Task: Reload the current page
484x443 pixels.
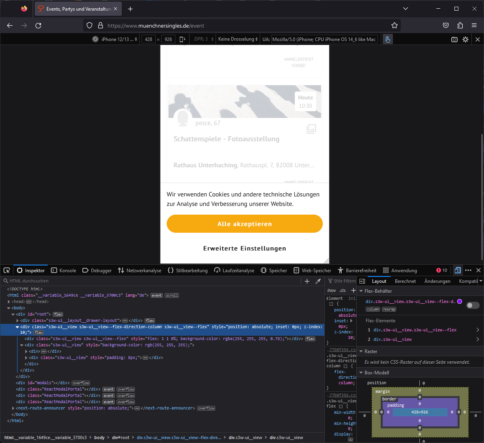Action: [x=38, y=26]
